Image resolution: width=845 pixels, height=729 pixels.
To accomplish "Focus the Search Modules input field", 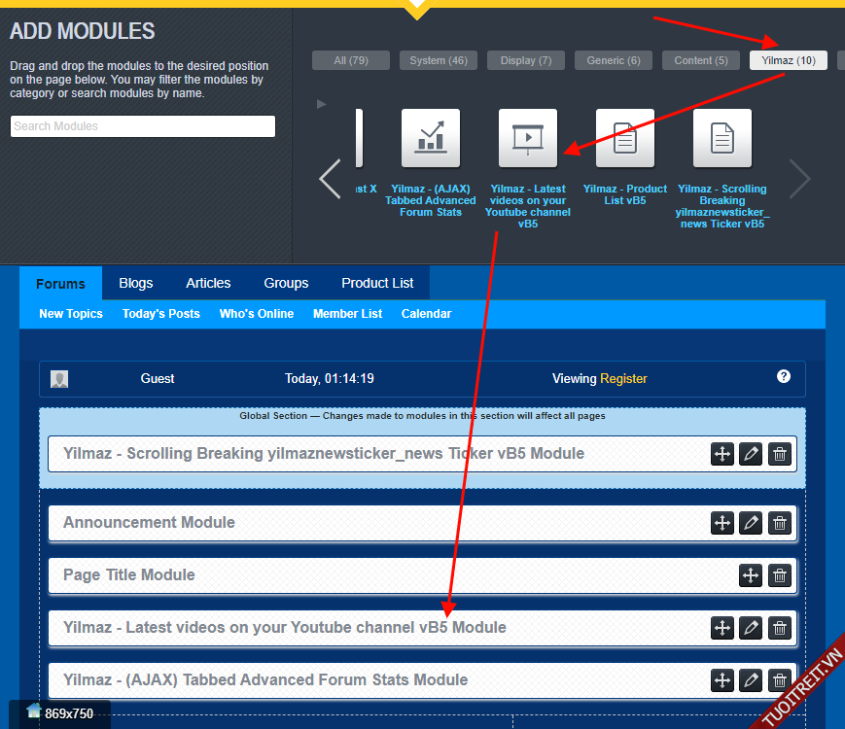I will click(x=143, y=126).
